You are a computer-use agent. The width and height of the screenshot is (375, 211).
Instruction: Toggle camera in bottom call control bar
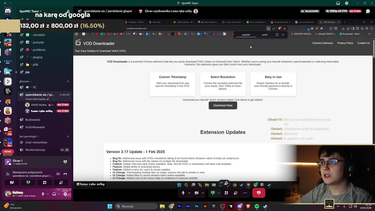[x=197, y=193]
